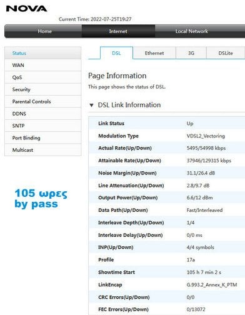Click the 31.1/26.4 dB value
Screen dimensions: 245x315
(201, 173)
